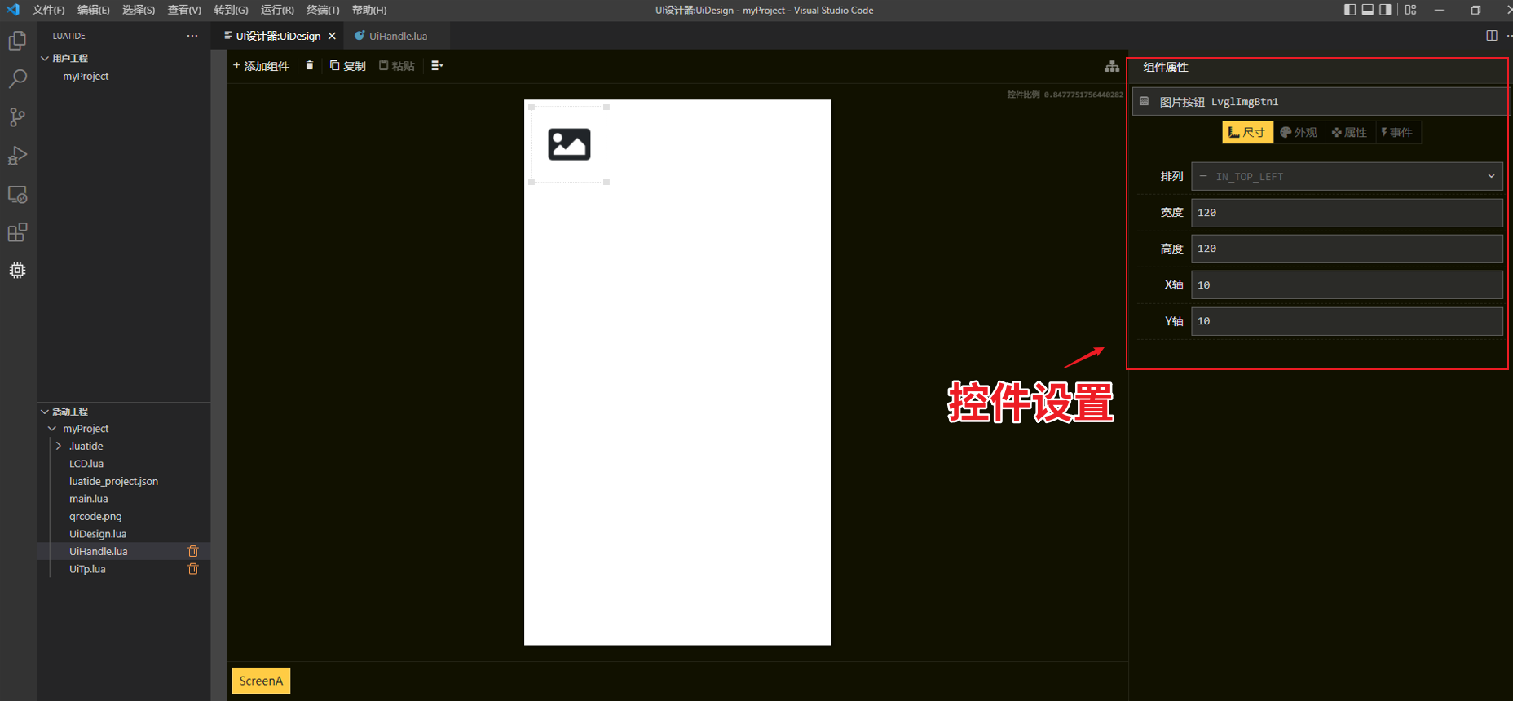This screenshot has height=701, width=1513.
Task: Open Source Control view in activity bar
Action: tap(17, 117)
